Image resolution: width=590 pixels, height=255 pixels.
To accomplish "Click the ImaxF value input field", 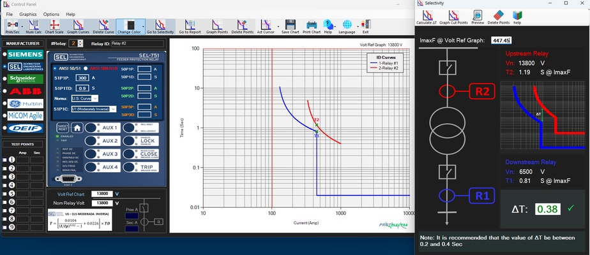I will point(501,40).
